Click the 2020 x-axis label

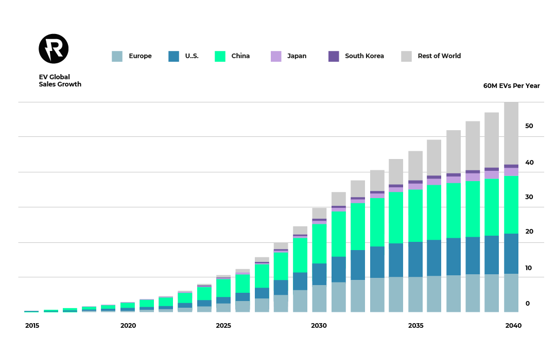click(128, 325)
